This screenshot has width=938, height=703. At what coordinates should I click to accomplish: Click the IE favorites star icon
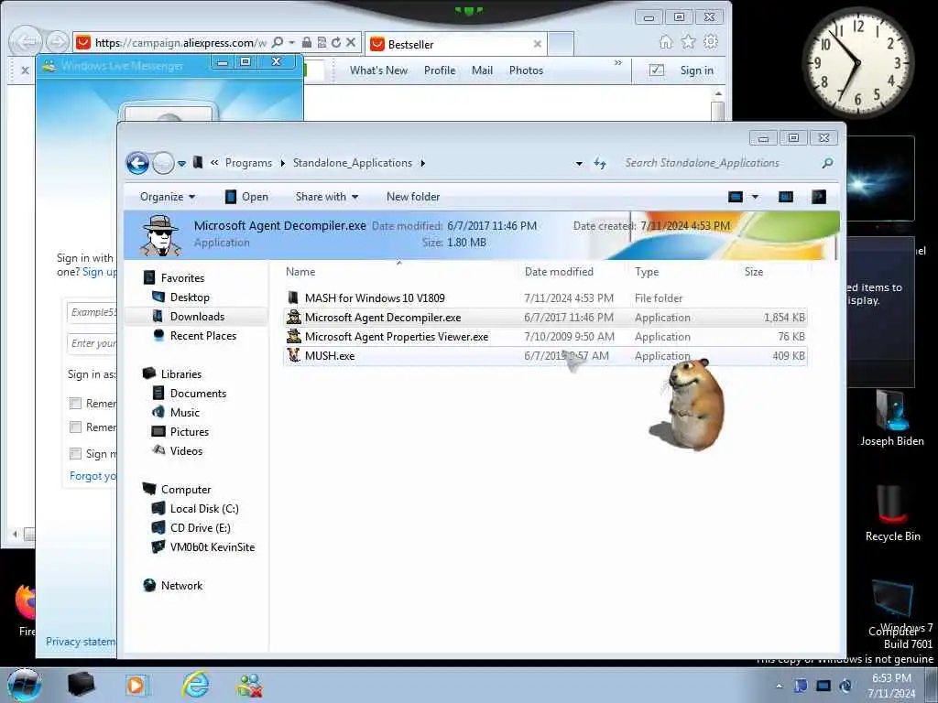[688, 42]
